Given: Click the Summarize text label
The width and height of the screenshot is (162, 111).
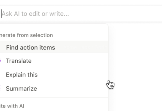Looking at the screenshot, I should click(21, 88).
